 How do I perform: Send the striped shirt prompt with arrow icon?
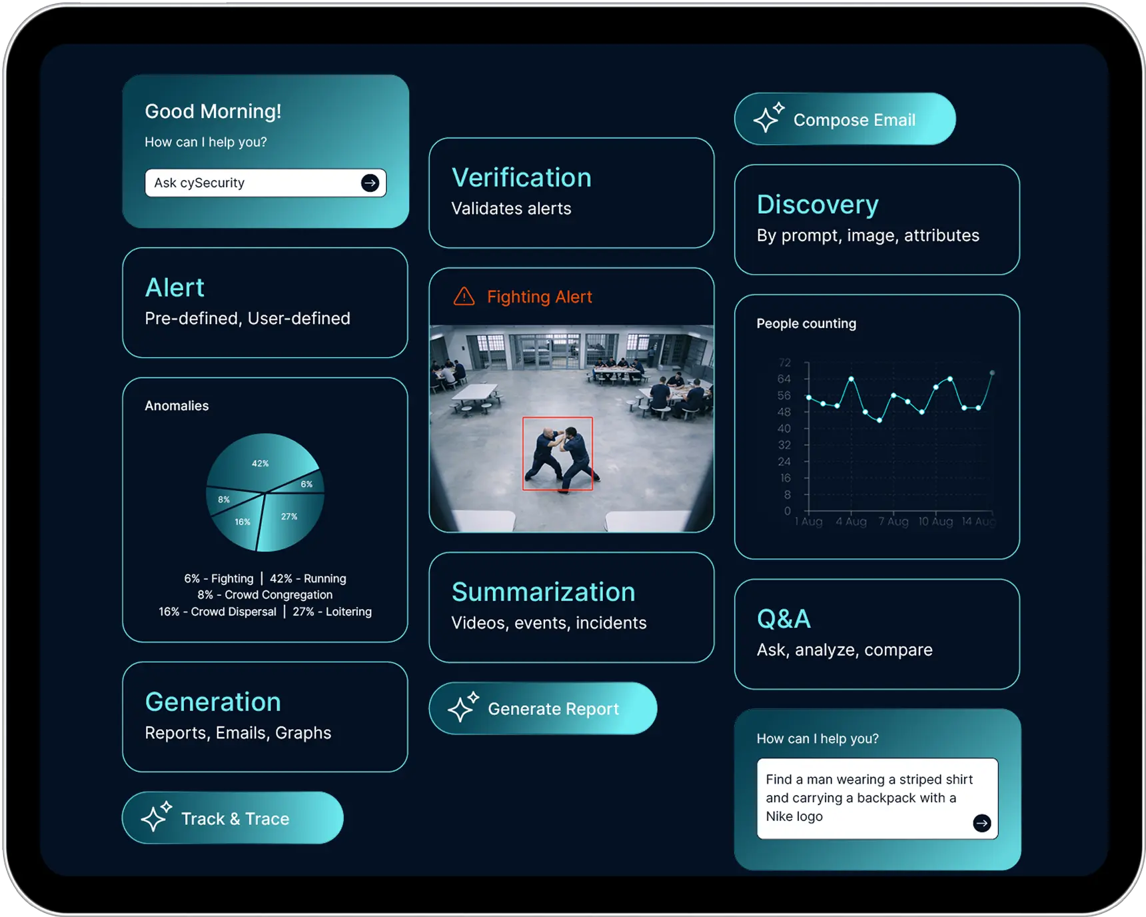(981, 823)
